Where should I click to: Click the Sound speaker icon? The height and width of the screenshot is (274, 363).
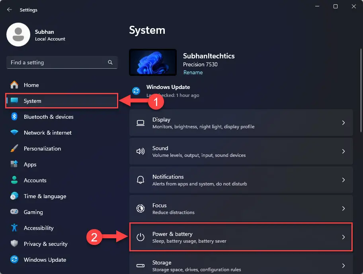(x=140, y=151)
